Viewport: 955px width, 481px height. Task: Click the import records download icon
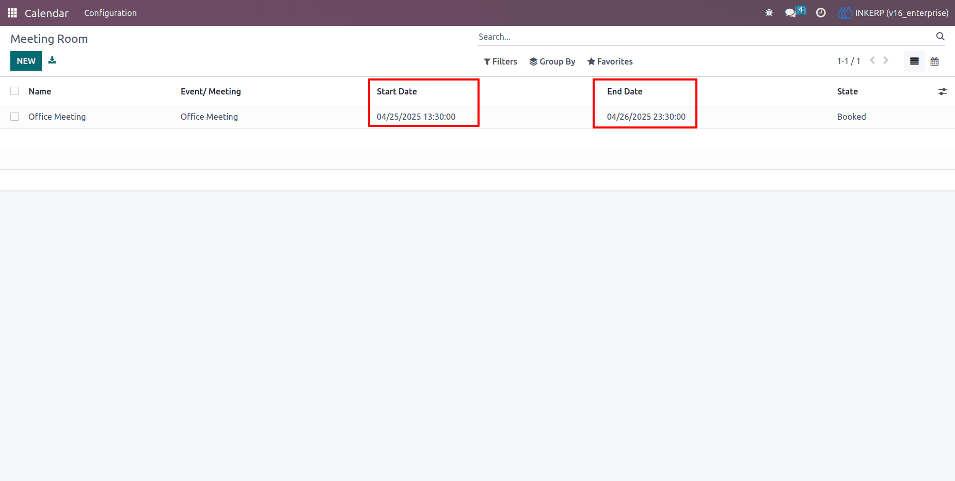[x=52, y=60]
